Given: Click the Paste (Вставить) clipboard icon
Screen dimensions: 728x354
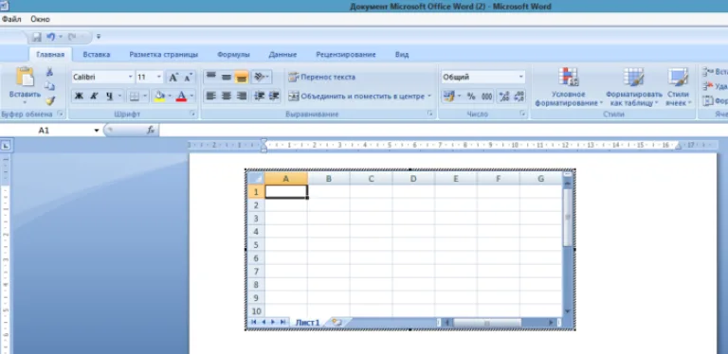Looking at the screenshot, I should tap(25, 77).
